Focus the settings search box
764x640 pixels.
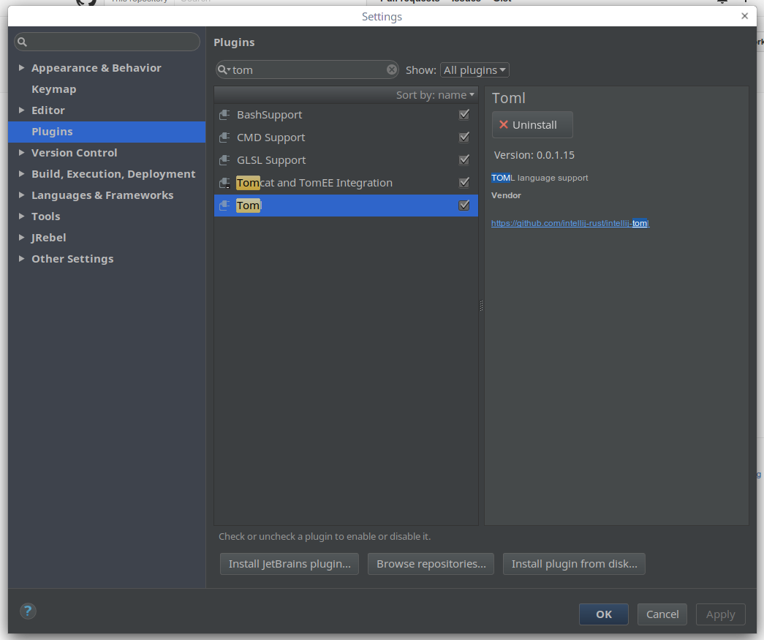107,42
